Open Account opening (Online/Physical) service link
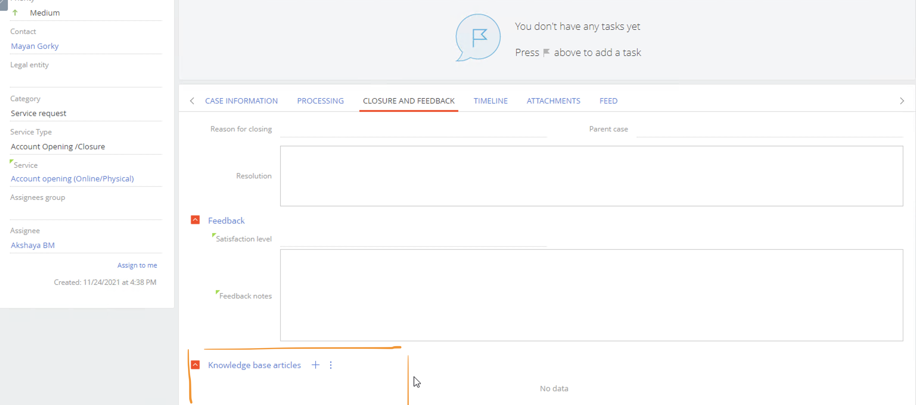This screenshot has width=916, height=405. [x=72, y=178]
